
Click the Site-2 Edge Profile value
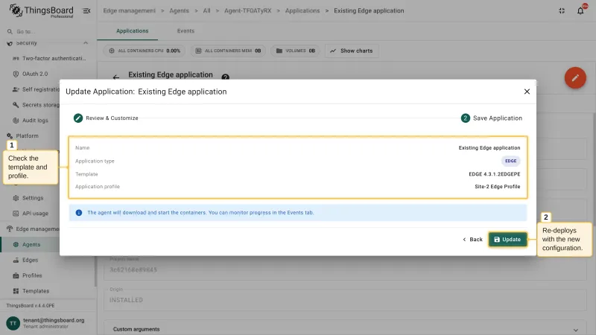[497, 187]
